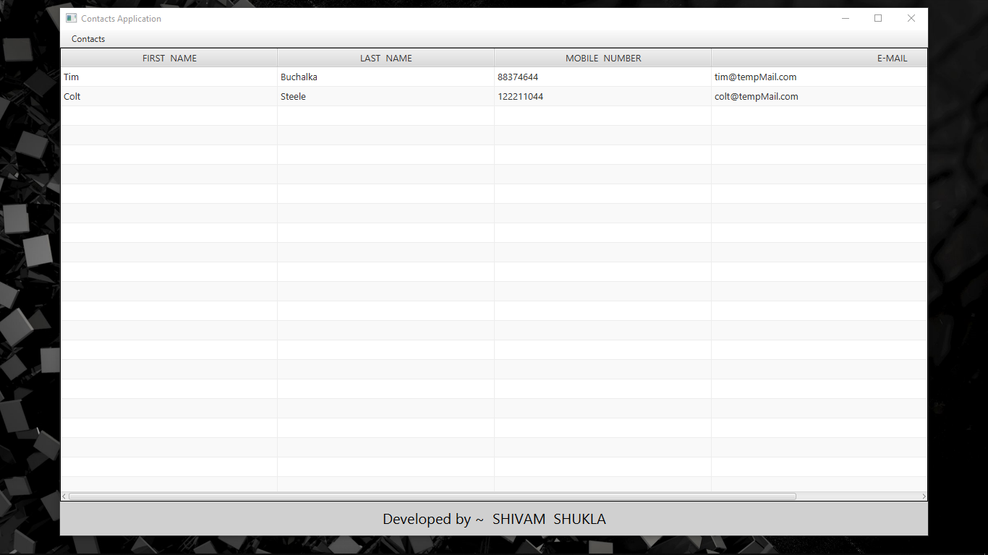This screenshot has width=988, height=555.
Task: Click the right arrow of the horizontal scrollbar
Action: 923,496
